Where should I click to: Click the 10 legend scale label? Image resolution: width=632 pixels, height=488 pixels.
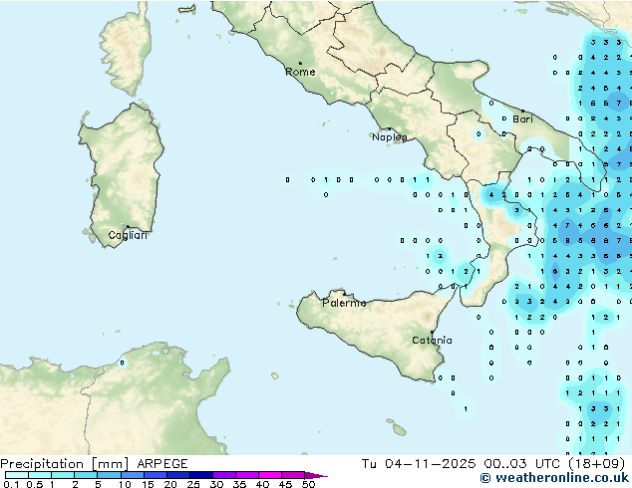point(125,484)
